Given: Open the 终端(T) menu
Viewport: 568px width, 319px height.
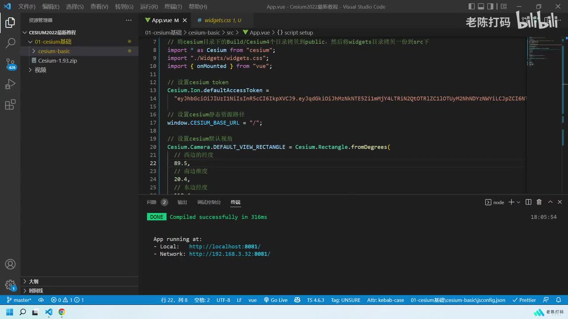Looking at the screenshot, I should tap(173, 7).
